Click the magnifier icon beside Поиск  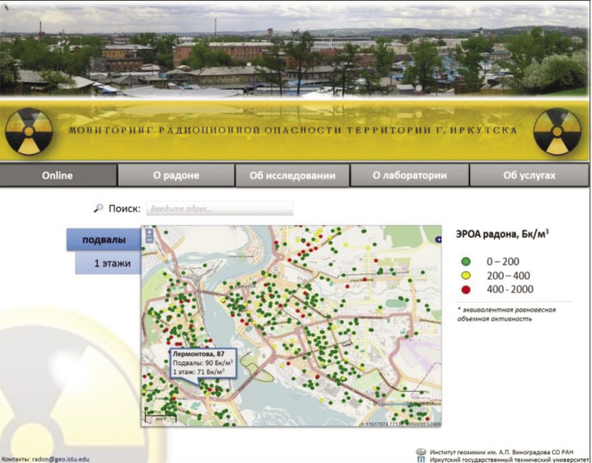click(99, 208)
